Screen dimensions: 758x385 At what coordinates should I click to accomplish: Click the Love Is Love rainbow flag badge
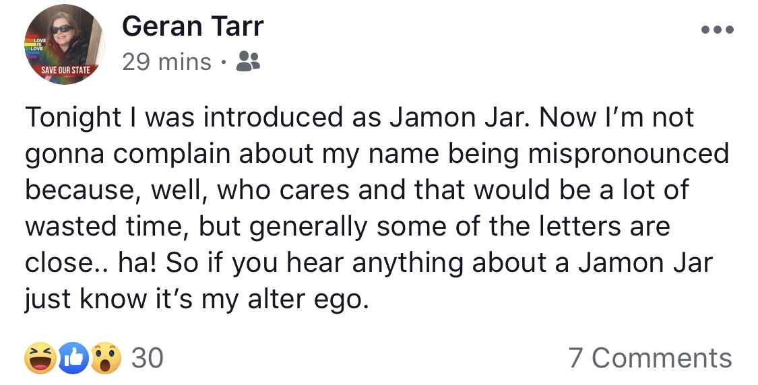[37, 45]
